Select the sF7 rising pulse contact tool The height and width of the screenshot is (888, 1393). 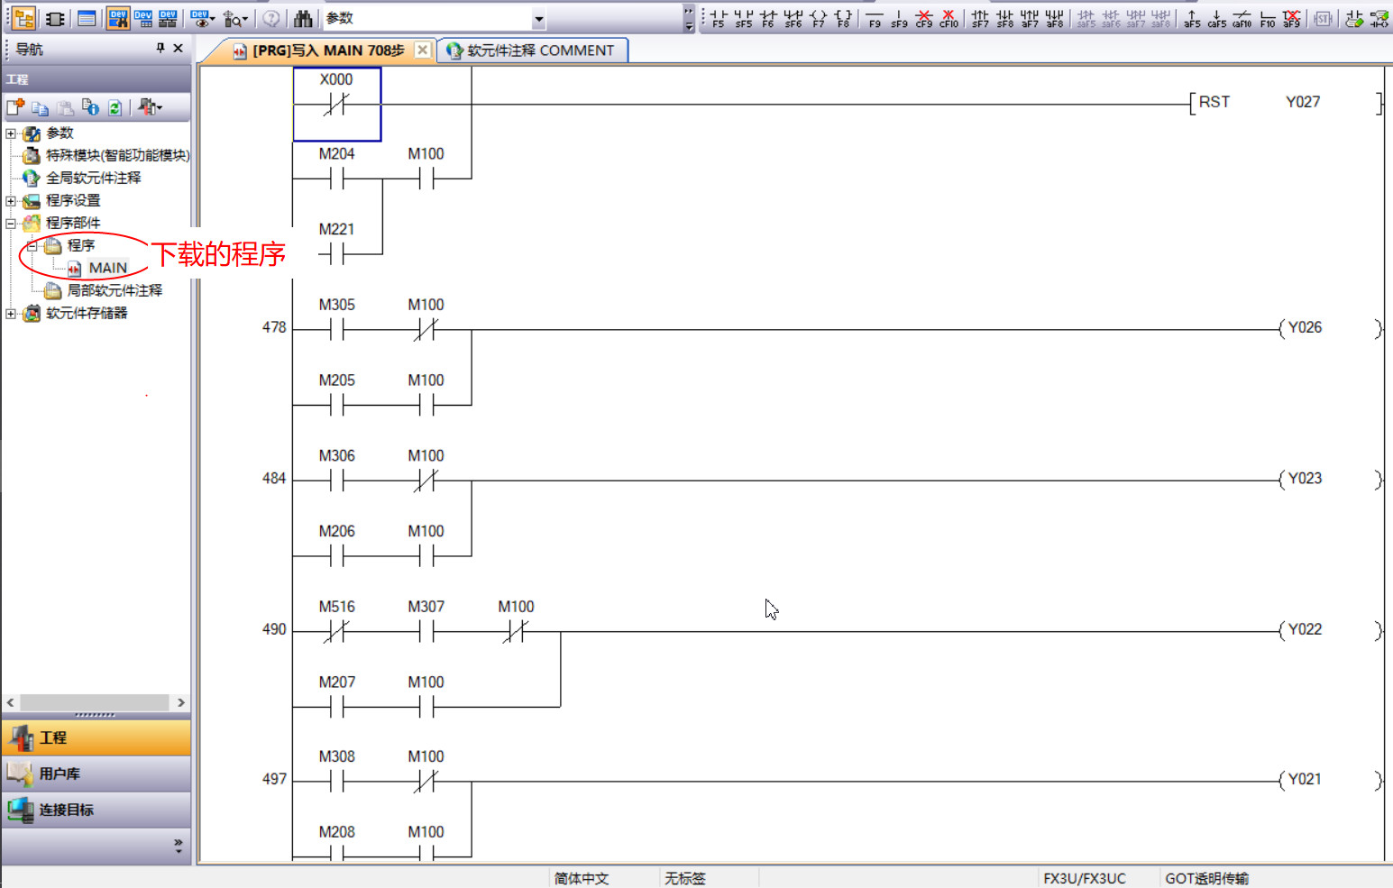(x=979, y=18)
